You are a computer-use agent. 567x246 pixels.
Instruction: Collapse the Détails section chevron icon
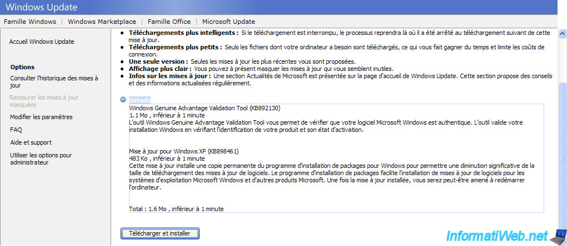[x=123, y=100]
